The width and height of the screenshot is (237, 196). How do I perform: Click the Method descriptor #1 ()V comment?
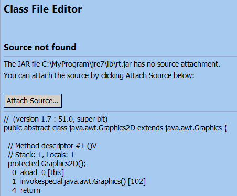click(x=52, y=146)
